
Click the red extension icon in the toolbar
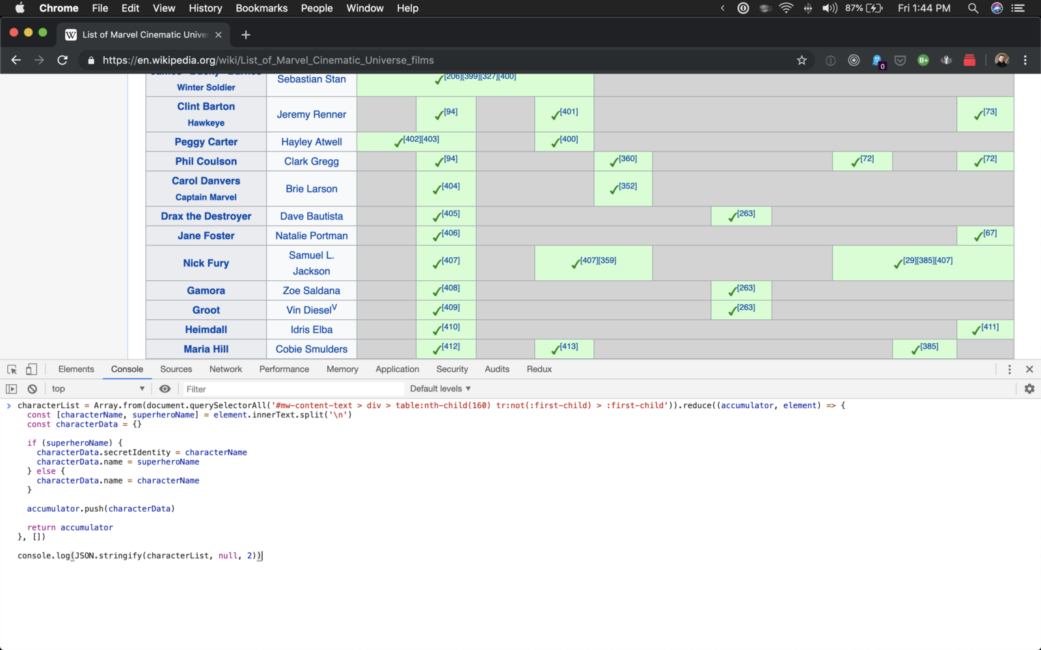(x=969, y=60)
